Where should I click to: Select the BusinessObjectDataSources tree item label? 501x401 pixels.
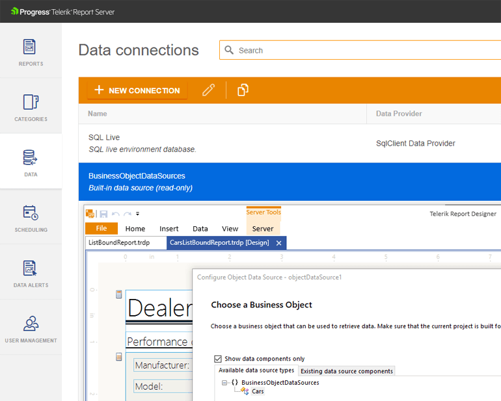280,383
